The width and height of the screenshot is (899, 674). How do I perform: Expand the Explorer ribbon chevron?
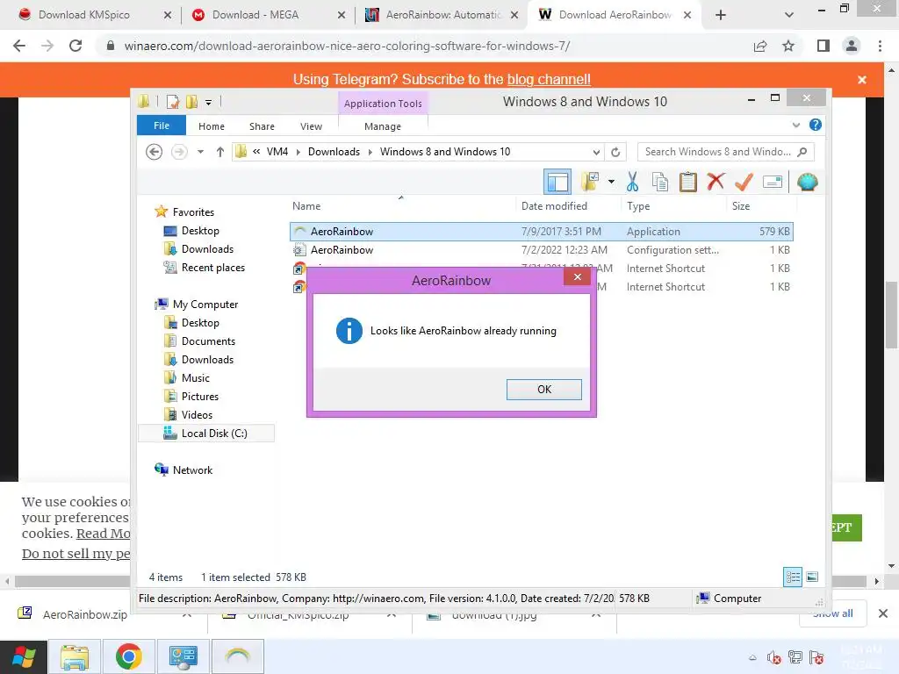795,125
